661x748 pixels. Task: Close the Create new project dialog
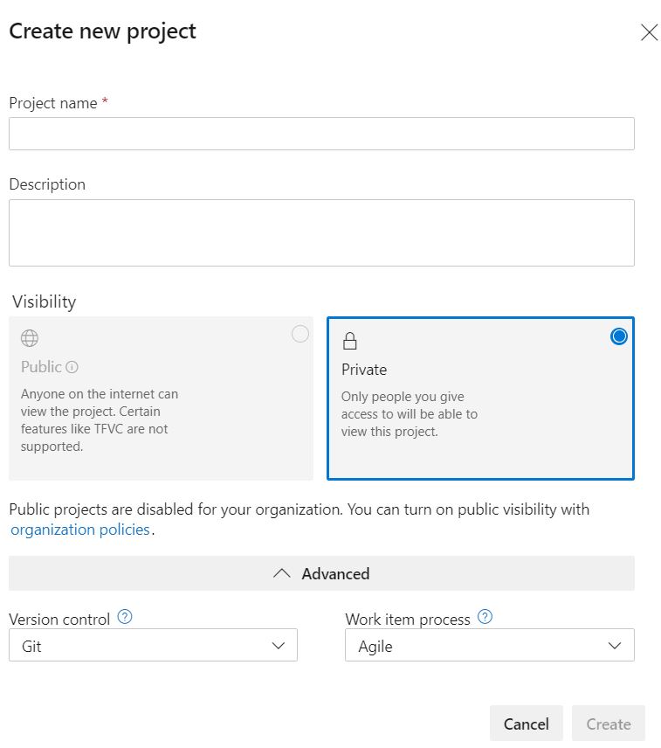(x=649, y=31)
